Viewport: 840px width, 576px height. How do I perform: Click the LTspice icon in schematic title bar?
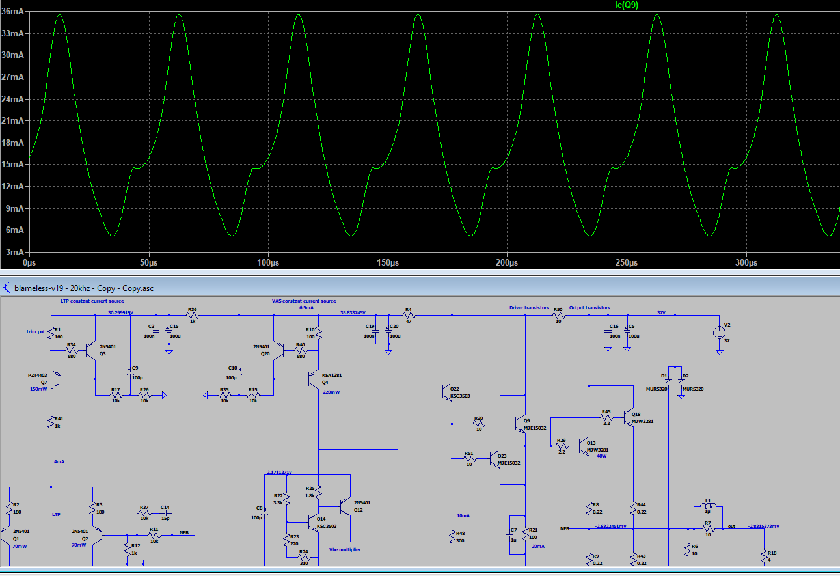coord(6,287)
